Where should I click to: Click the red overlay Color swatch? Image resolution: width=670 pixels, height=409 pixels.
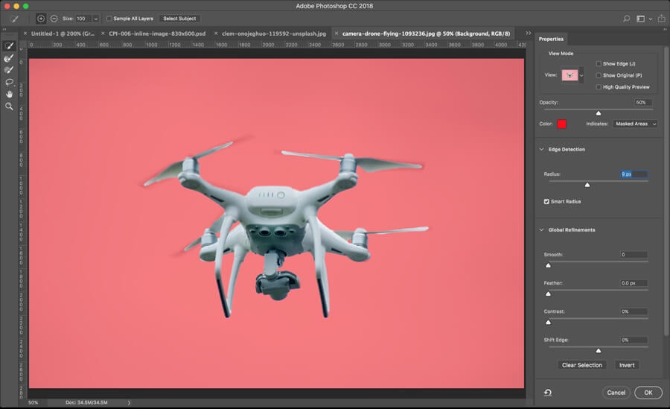pos(561,124)
